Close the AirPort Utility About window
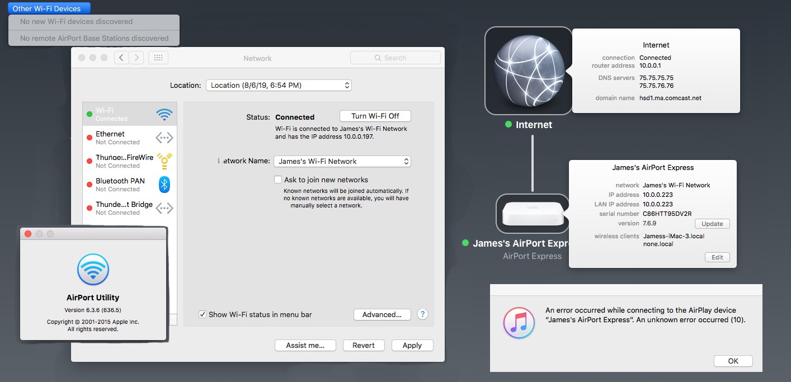791x382 pixels. [28, 234]
